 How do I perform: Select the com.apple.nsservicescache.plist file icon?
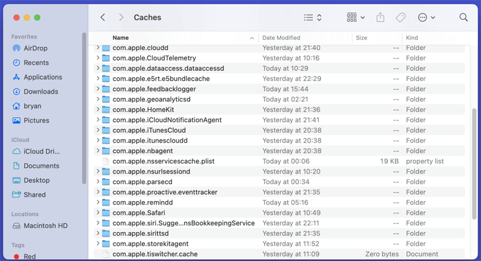point(106,161)
